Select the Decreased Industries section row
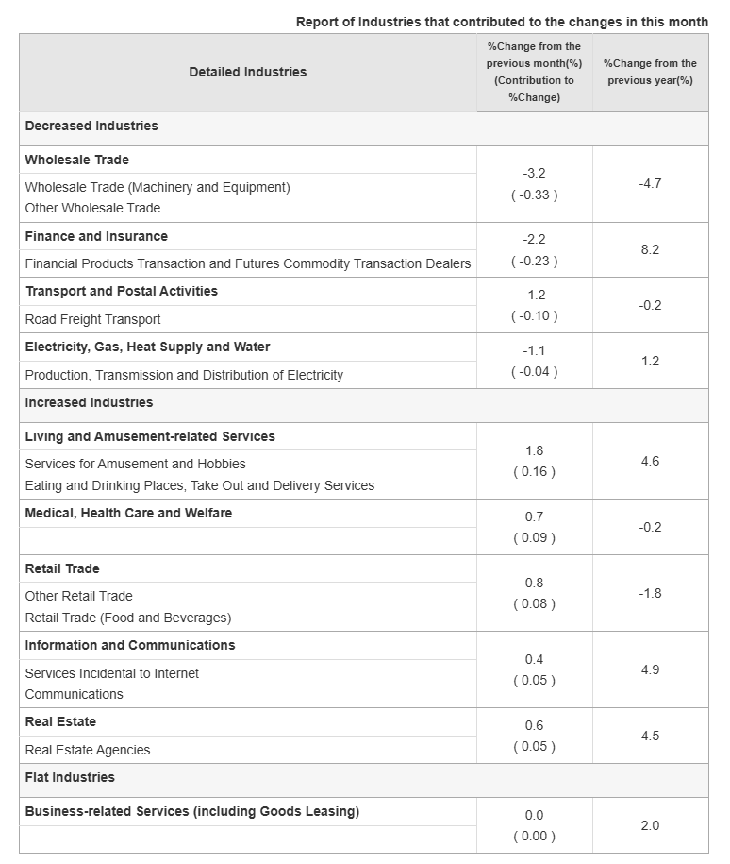This screenshot has width=730, height=864. tap(91, 127)
